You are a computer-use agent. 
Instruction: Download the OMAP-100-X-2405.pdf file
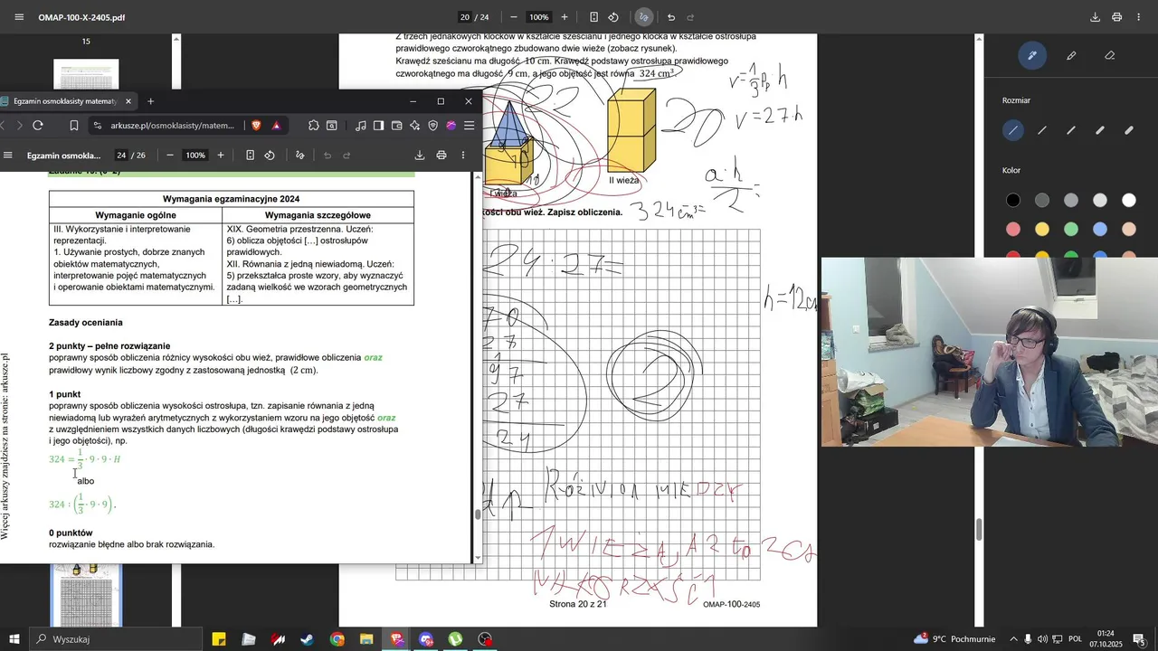[1095, 17]
